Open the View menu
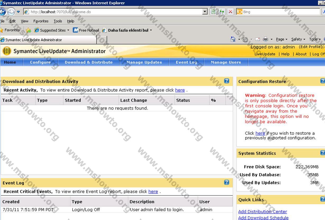Image resolution: width=325 pixels, height=220 pixels. coord(25,21)
